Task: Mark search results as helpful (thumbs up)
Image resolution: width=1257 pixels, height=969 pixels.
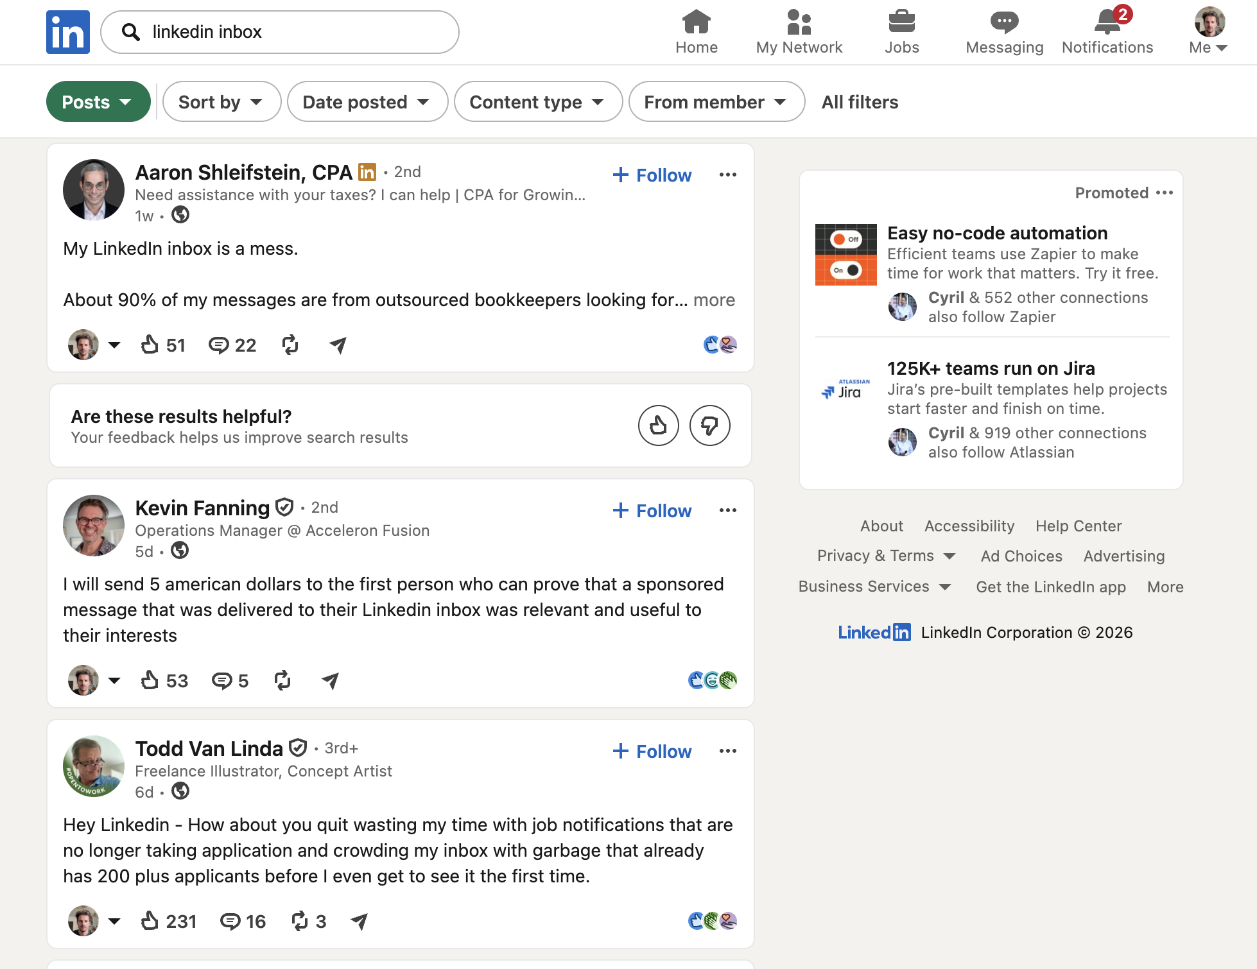Action: point(659,425)
